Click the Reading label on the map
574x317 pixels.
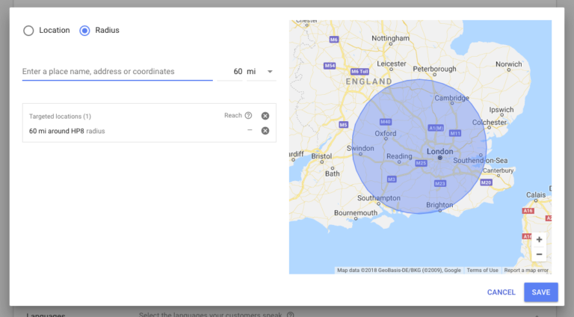[x=399, y=156]
